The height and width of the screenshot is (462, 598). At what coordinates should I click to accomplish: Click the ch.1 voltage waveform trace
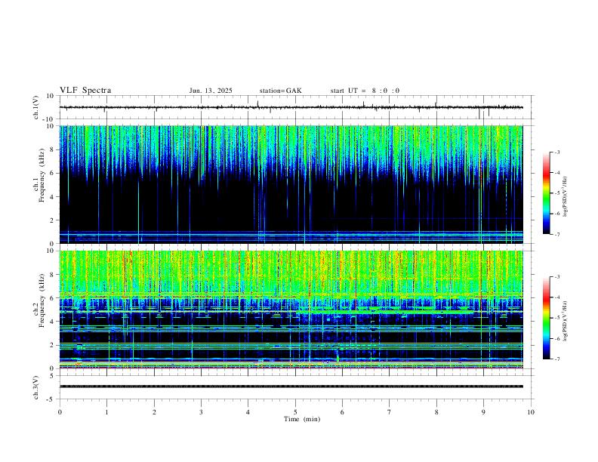pyautogui.click(x=291, y=107)
